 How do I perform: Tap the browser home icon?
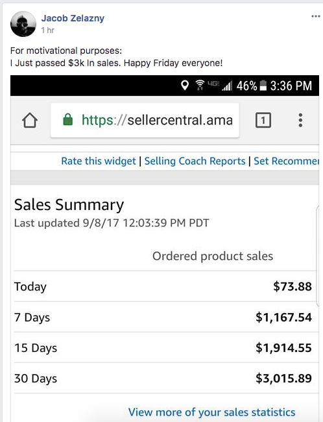click(x=30, y=120)
